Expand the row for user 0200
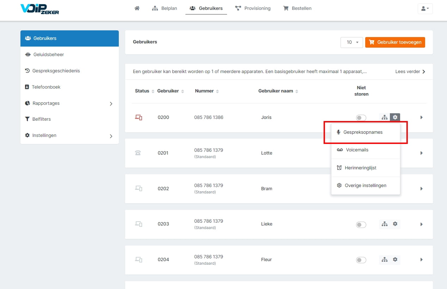This screenshot has height=289, width=447. 421,118
